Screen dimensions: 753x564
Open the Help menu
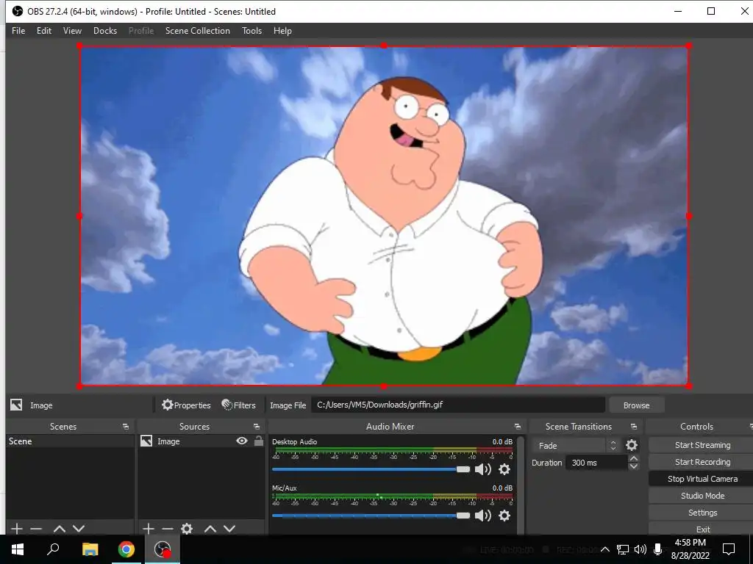coord(282,31)
